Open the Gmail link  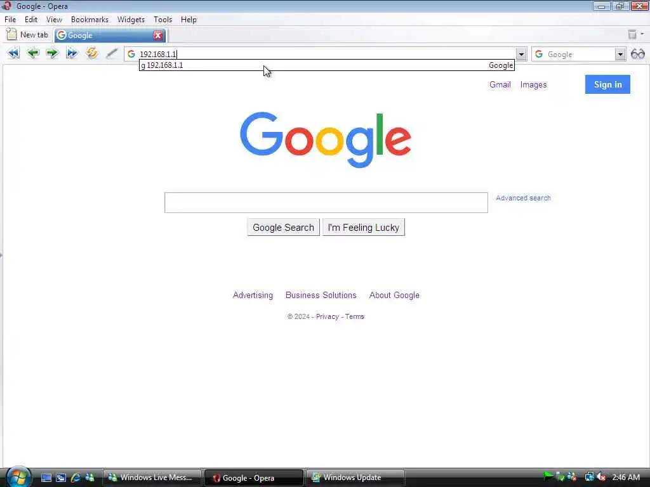pyautogui.click(x=500, y=84)
